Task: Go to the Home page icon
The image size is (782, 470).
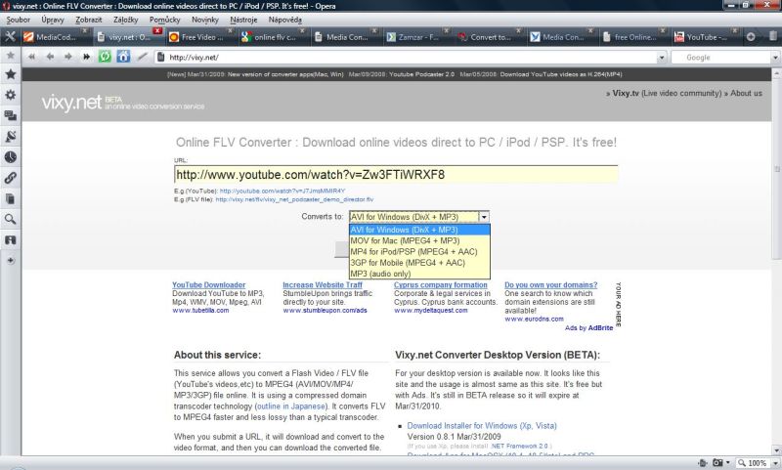Action: [x=123, y=57]
